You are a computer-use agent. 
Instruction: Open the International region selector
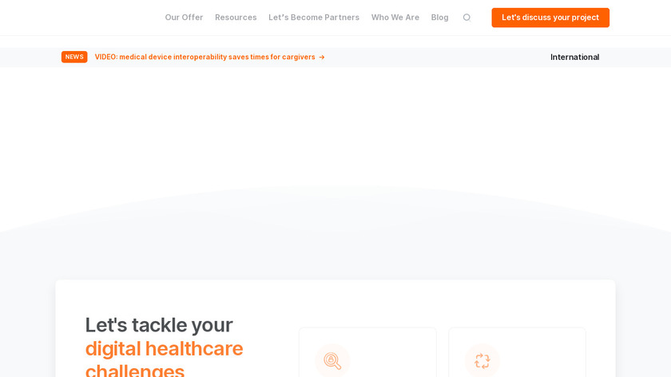(x=574, y=57)
